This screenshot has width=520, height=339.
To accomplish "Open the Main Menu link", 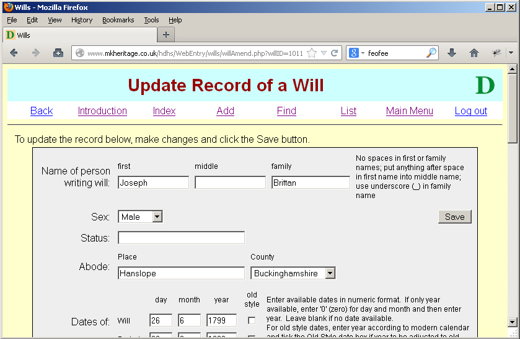I will click(409, 111).
